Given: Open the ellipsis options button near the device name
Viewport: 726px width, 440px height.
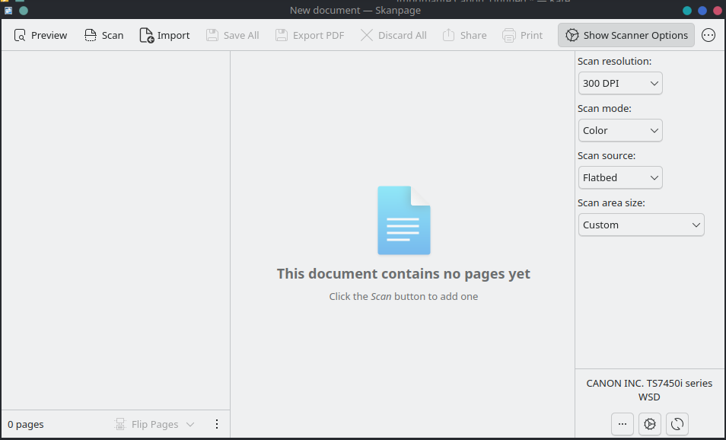Looking at the screenshot, I should tap(622, 424).
